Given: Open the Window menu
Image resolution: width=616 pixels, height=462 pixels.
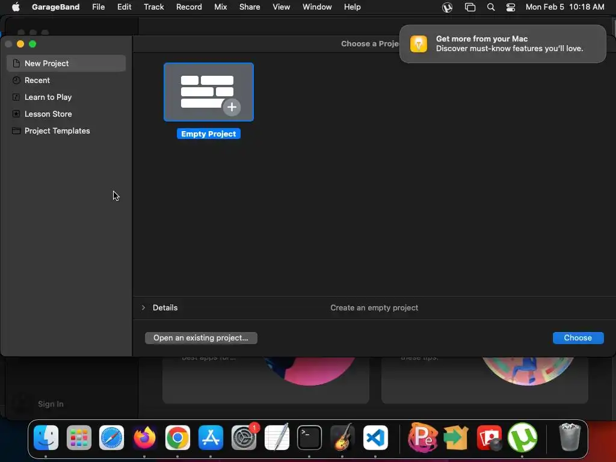Looking at the screenshot, I should point(317,7).
